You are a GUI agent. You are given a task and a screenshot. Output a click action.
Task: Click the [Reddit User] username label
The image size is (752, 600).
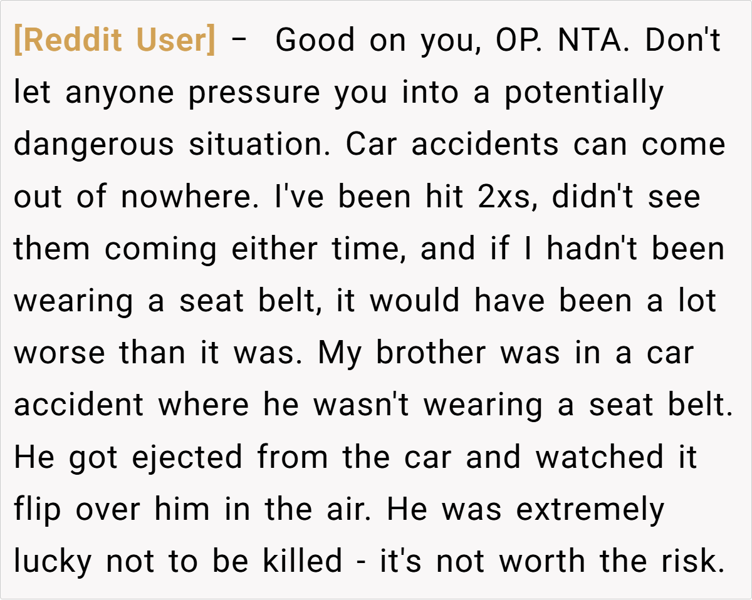[114, 41]
